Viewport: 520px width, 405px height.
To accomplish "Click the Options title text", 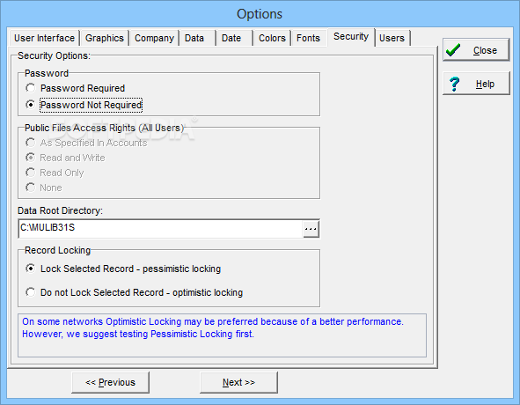I will pos(260,14).
